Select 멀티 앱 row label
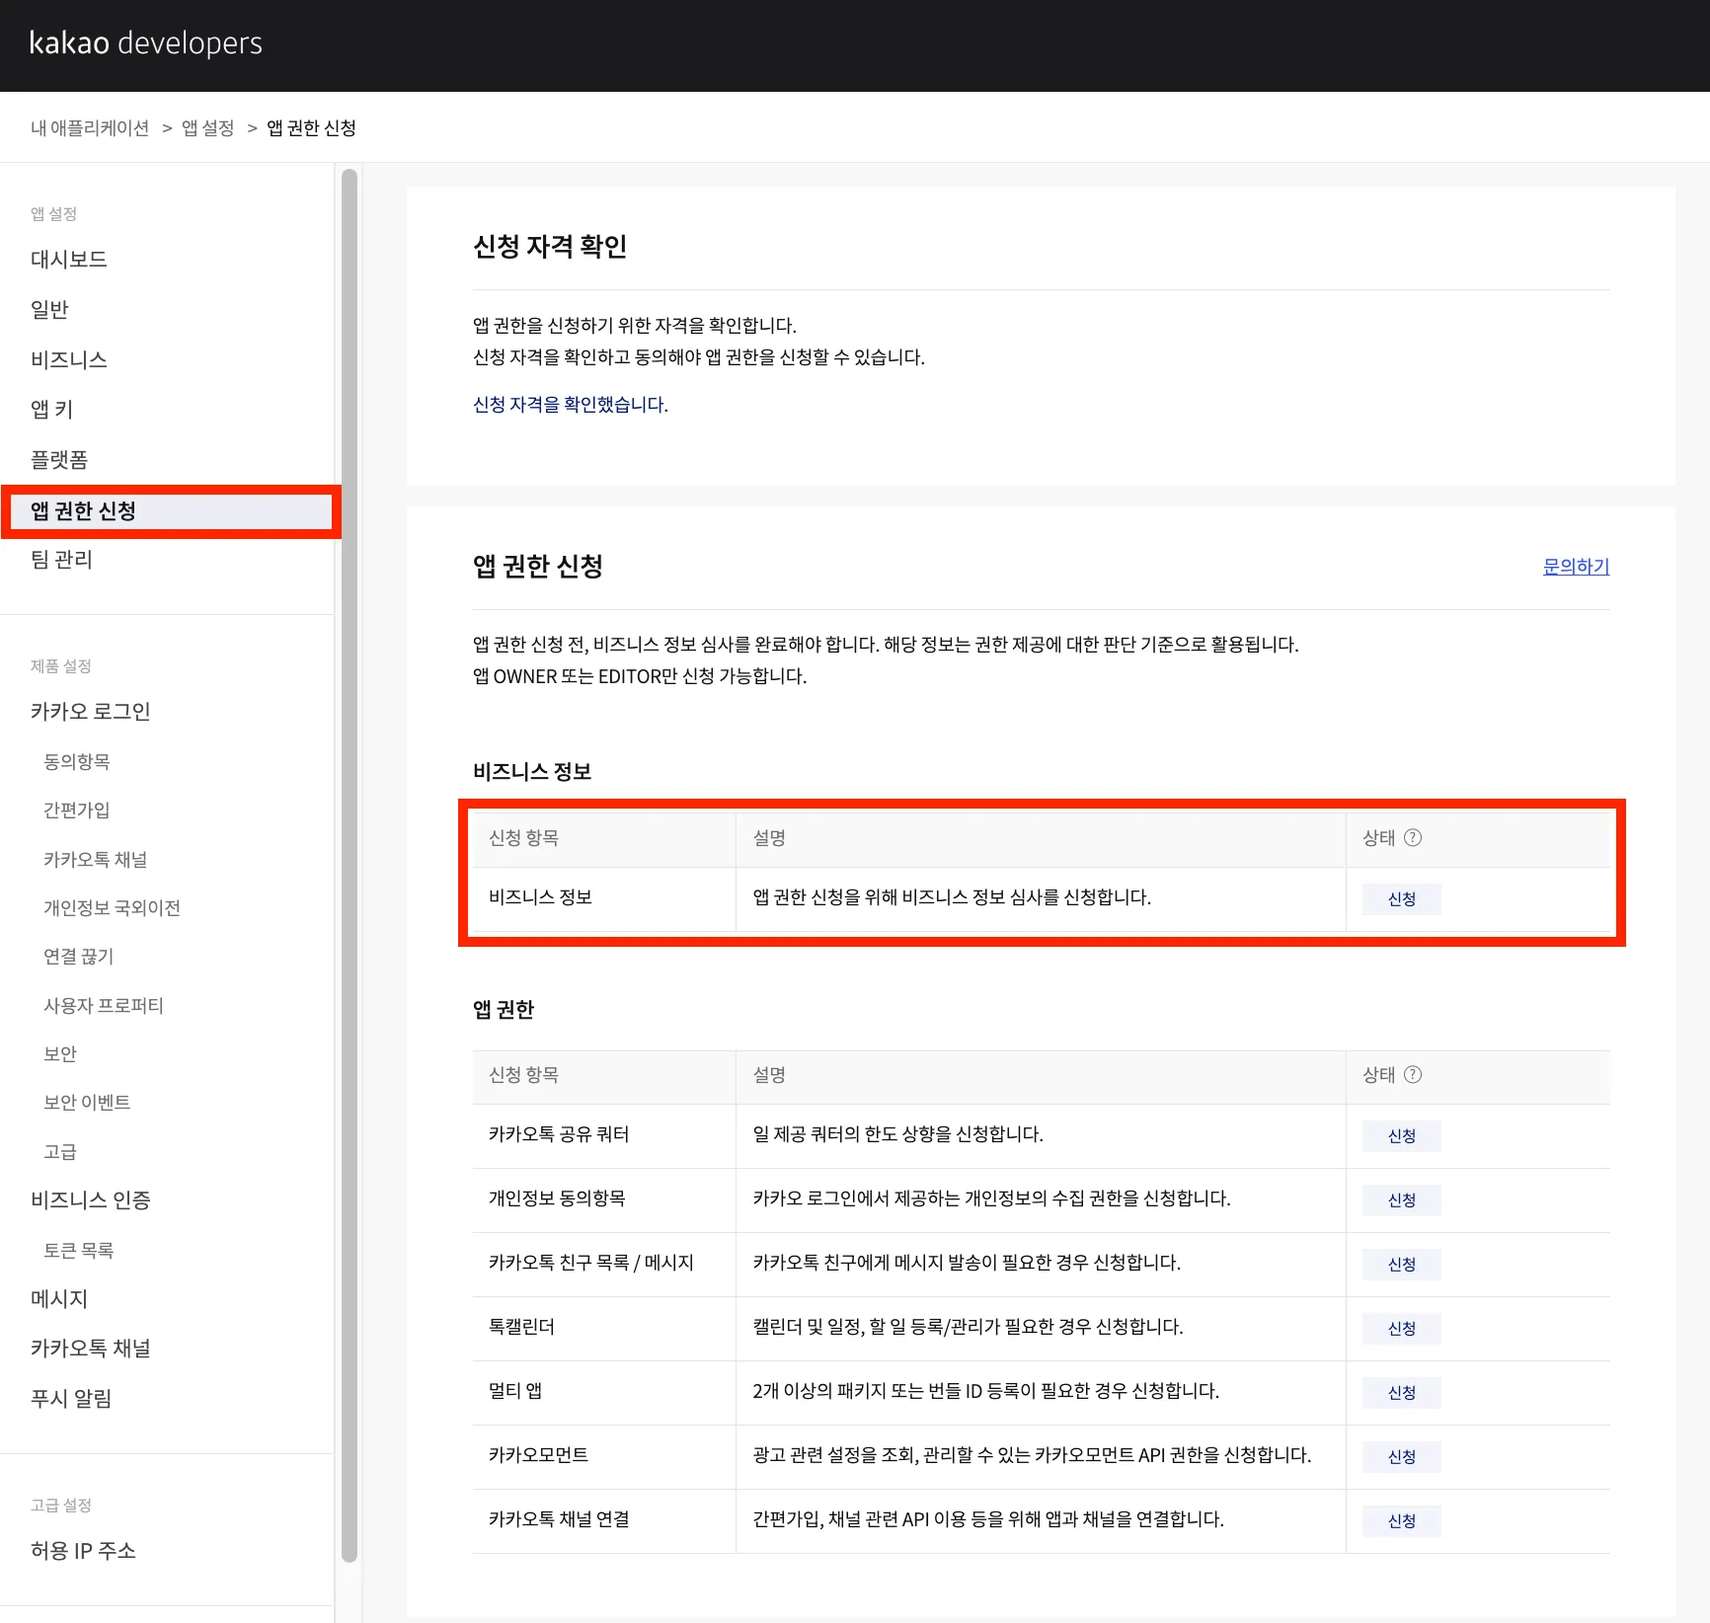1710x1623 pixels. click(x=515, y=1390)
